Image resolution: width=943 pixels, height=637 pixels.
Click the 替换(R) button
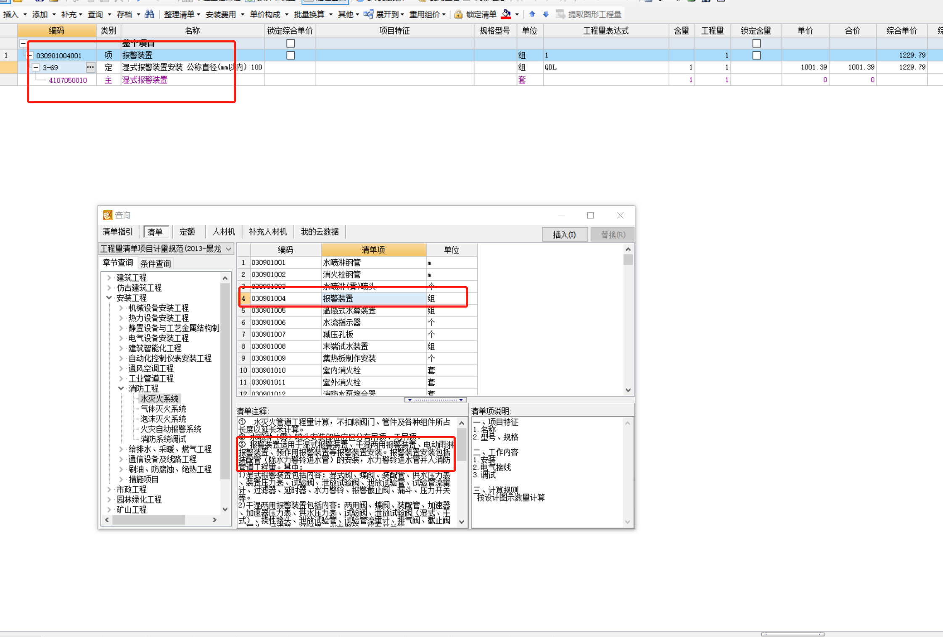coord(613,234)
